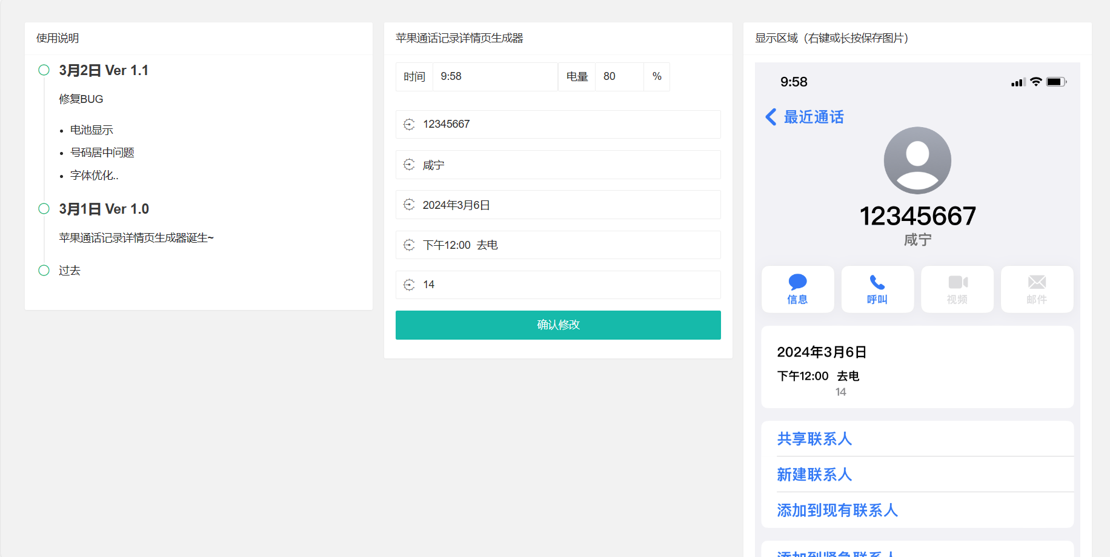Click the 过去 timeline entry

[x=70, y=271]
